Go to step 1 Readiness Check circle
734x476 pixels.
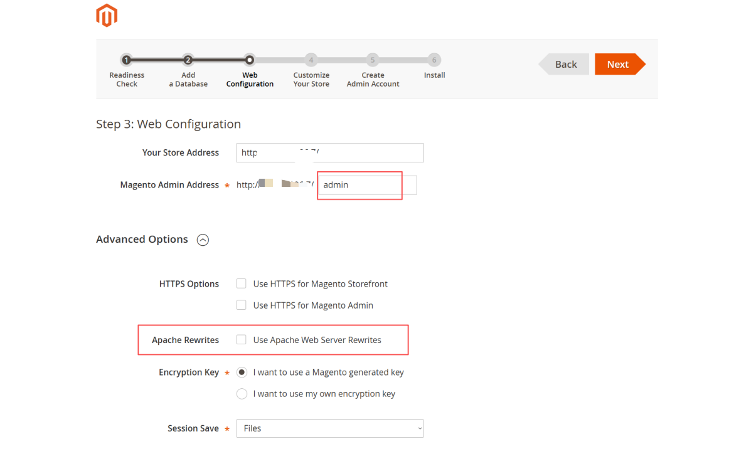click(126, 60)
